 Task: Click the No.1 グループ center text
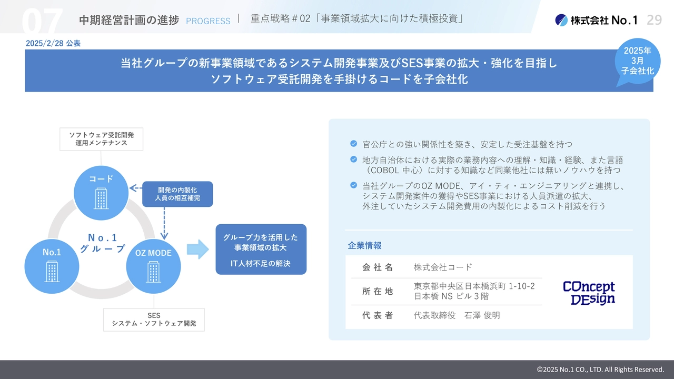point(103,243)
